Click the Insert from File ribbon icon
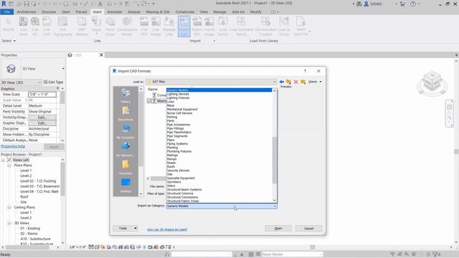The image size is (459, 258). [x=301, y=27]
